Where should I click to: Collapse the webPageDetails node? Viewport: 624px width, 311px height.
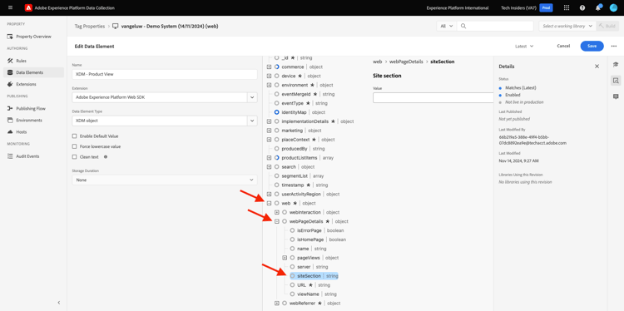point(277,221)
